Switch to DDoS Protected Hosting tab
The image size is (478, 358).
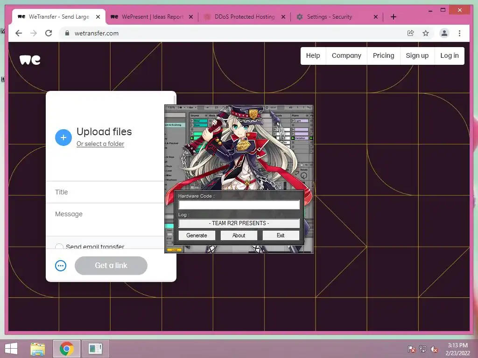(x=244, y=17)
